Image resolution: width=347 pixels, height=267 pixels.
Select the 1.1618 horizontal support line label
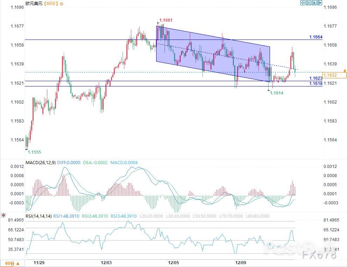coord(315,84)
